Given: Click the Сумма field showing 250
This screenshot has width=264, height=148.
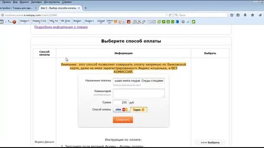Looking at the screenshot, I should pos(121,102).
